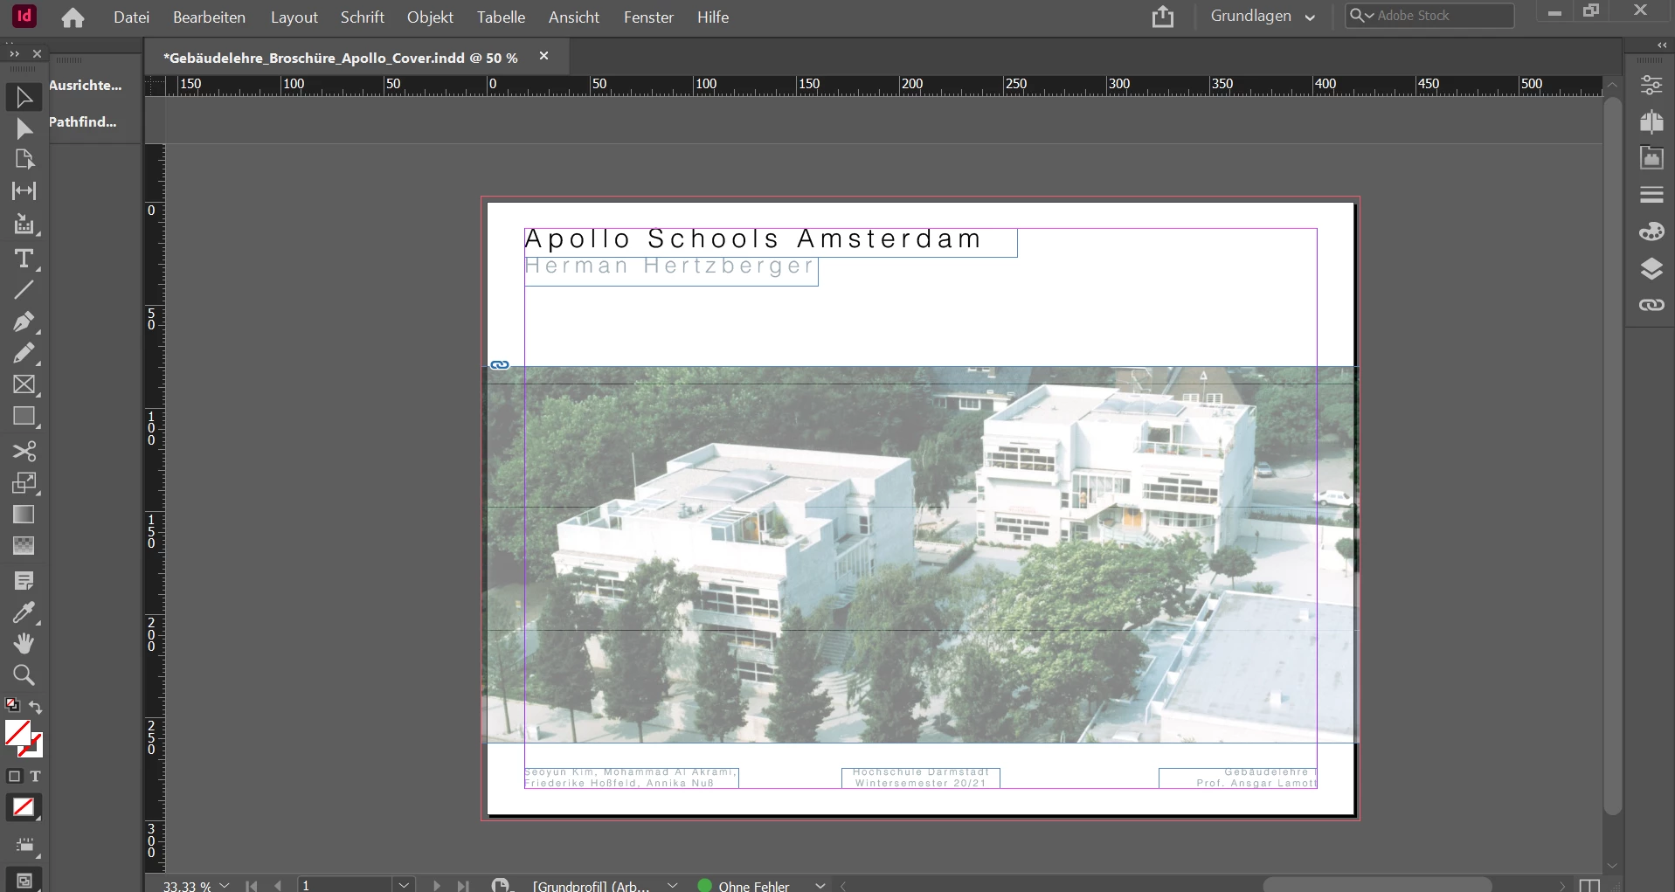Open the Pathfinder panel
Image resolution: width=1675 pixels, height=892 pixels.
click(x=83, y=121)
